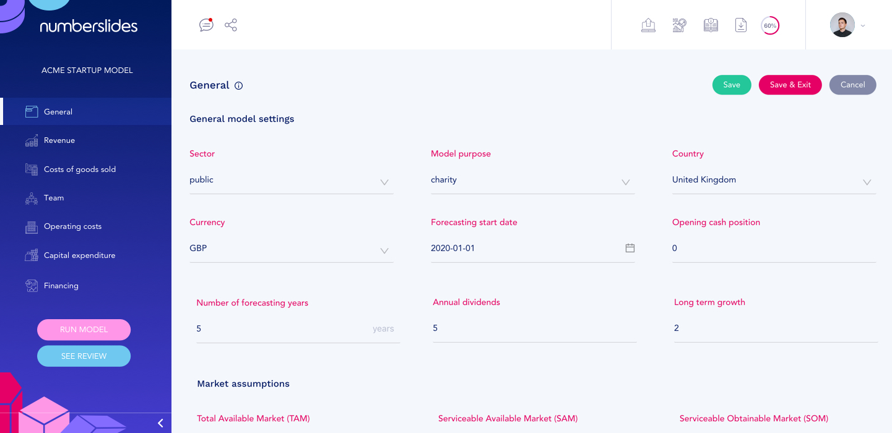Open Operating costs section
The height and width of the screenshot is (433, 892).
pos(72,226)
